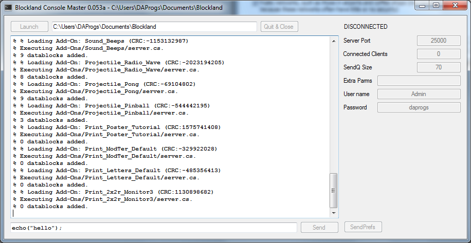Click the Extra Parms input field
This screenshot has height=243, width=471.
(x=419, y=81)
